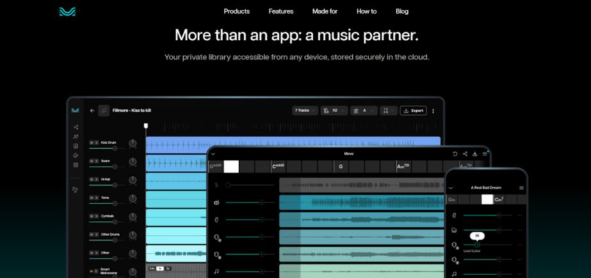The width and height of the screenshot is (591, 278).
Task: Click the undo icon in the tablet Move header
Action: pos(455,154)
